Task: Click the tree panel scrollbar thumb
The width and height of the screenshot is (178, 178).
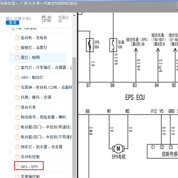Action: (74, 118)
